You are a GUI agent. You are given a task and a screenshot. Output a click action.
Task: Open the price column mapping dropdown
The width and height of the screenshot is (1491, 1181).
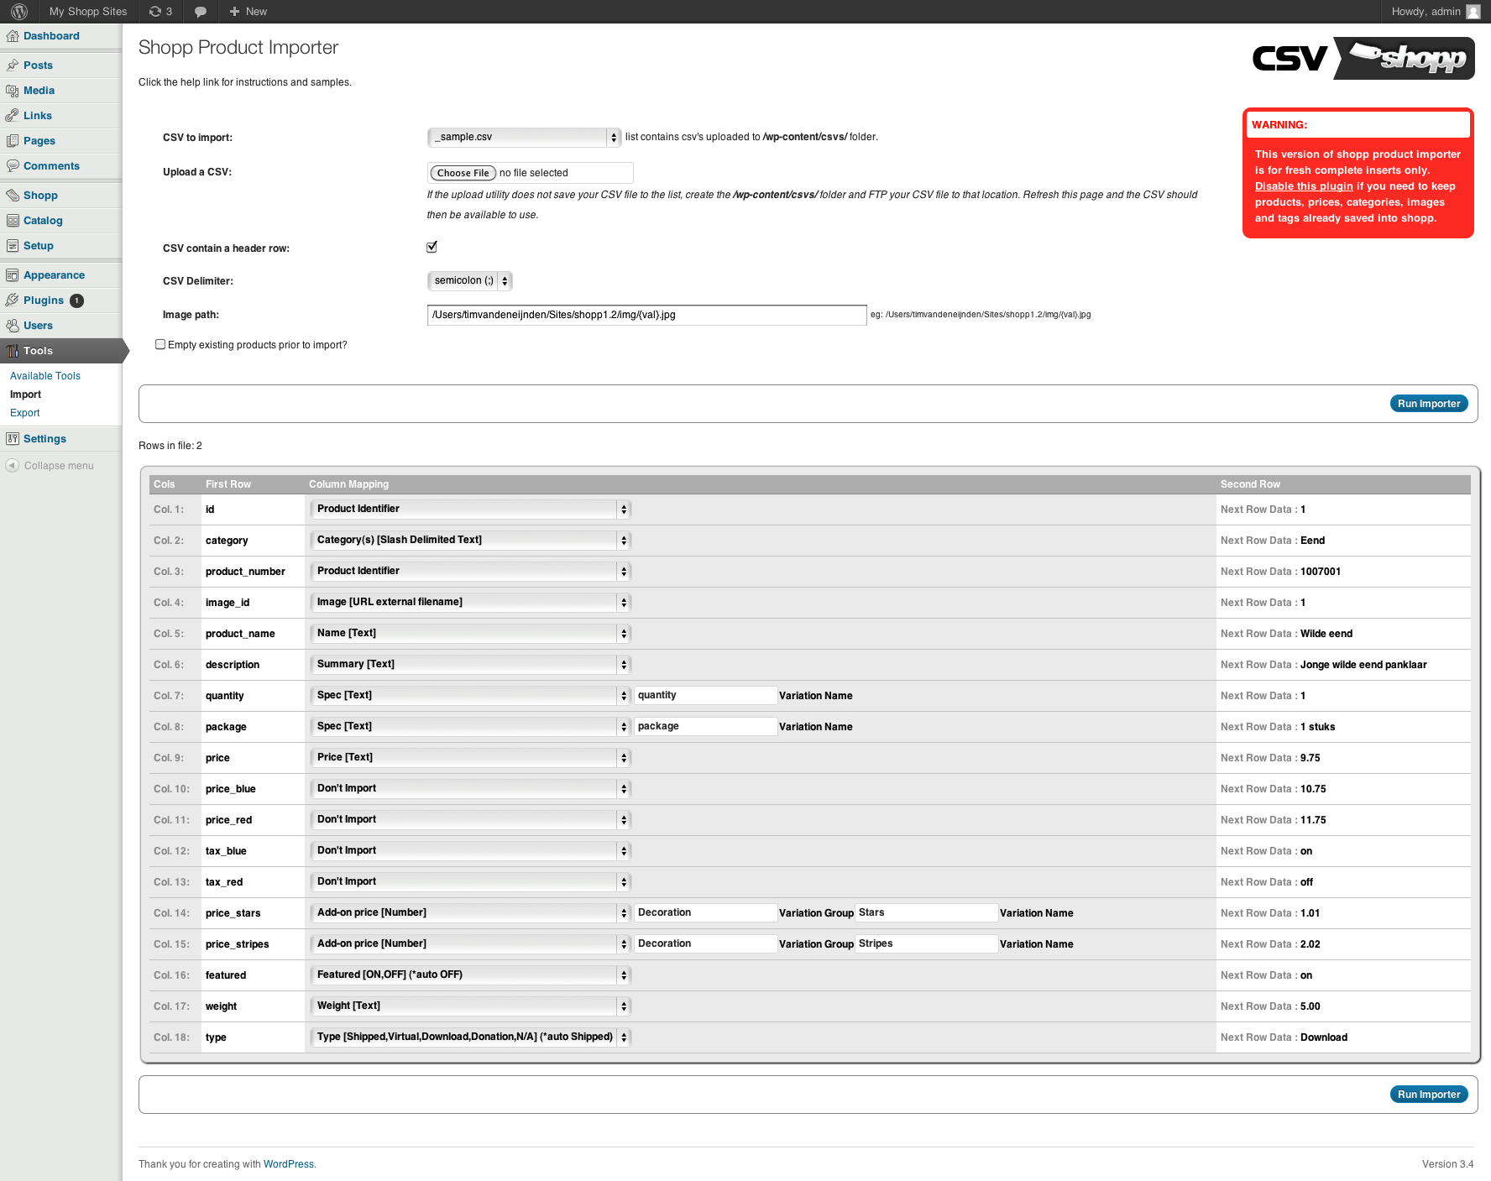click(470, 757)
